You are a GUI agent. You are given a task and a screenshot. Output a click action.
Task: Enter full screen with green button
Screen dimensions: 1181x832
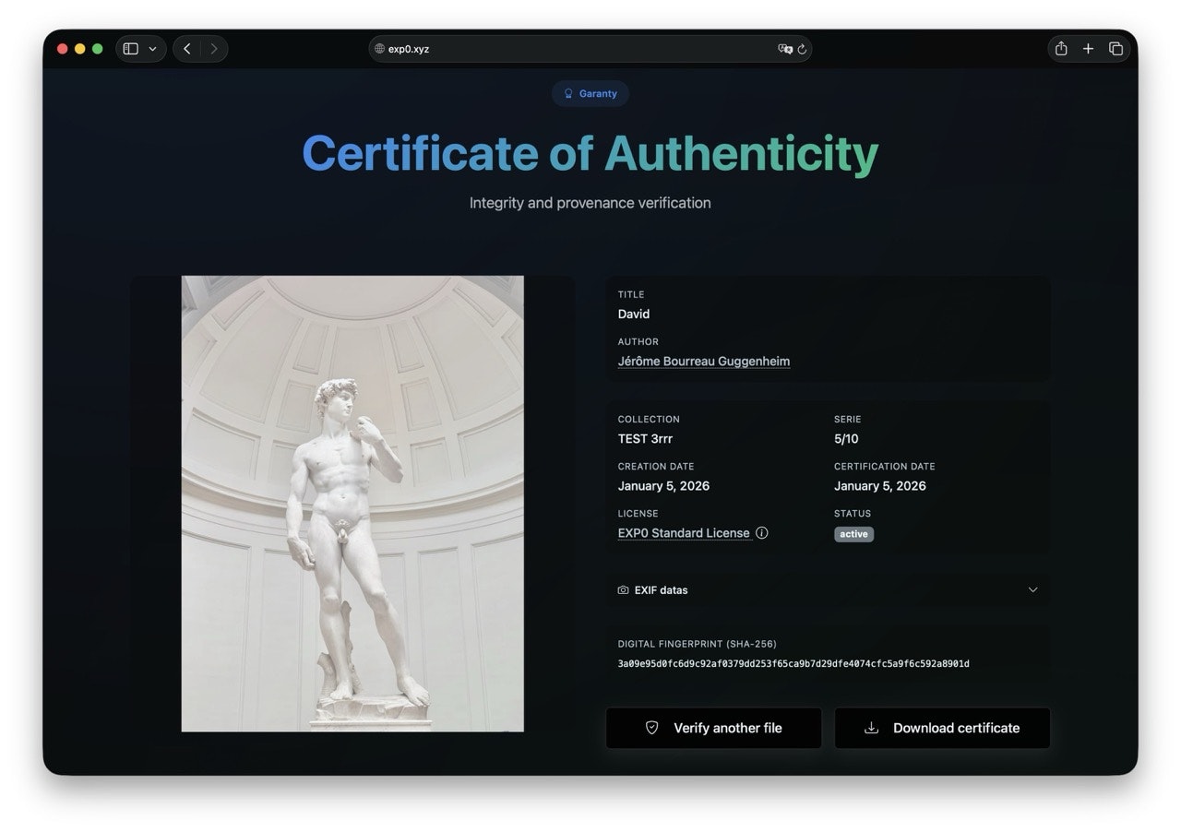coord(98,49)
